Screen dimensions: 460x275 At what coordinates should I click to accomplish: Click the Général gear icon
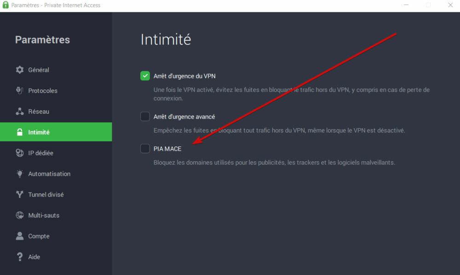coord(20,70)
